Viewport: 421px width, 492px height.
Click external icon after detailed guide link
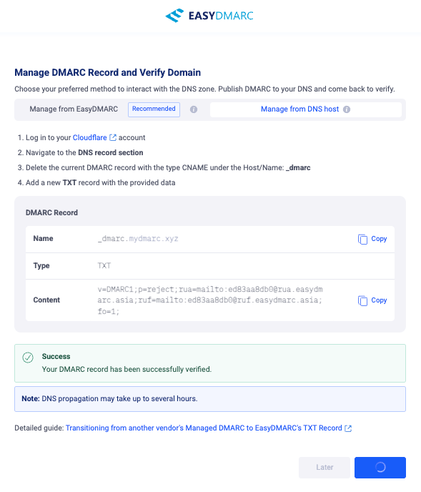coord(348,428)
